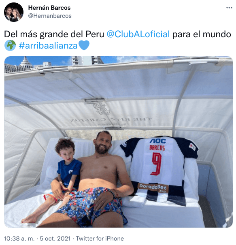Open Hernán Barcos profile avatar picture
The height and width of the screenshot is (245, 236).
coord(14,12)
